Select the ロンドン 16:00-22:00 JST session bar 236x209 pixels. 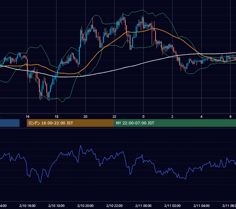click(x=70, y=123)
